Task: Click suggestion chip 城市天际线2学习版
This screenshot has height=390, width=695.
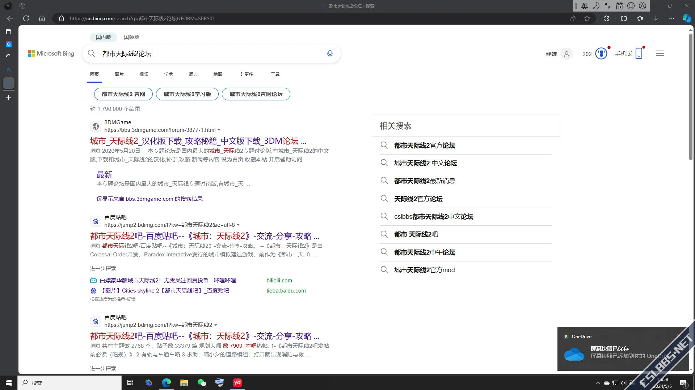Action: pos(187,94)
